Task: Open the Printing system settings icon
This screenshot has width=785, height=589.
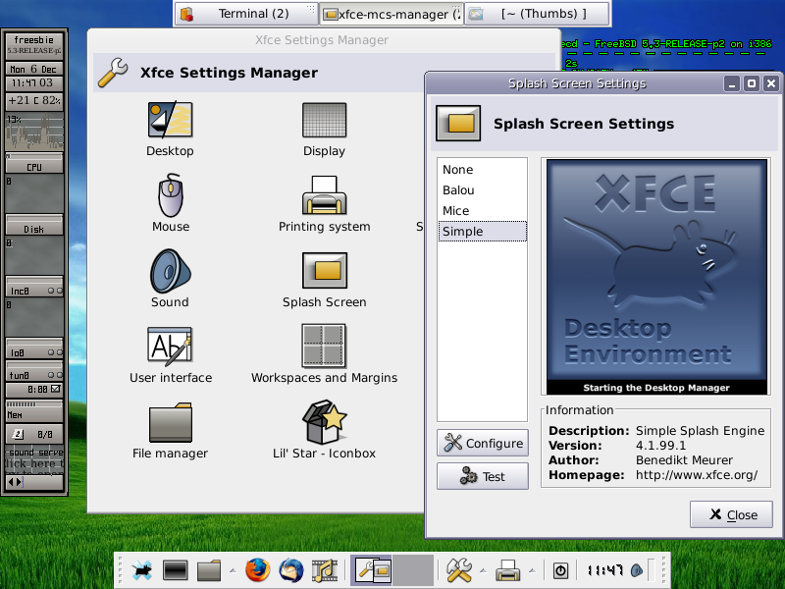Action: (325, 195)
